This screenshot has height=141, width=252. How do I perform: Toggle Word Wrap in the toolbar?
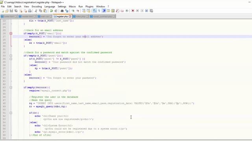click(x=94, y=11)
